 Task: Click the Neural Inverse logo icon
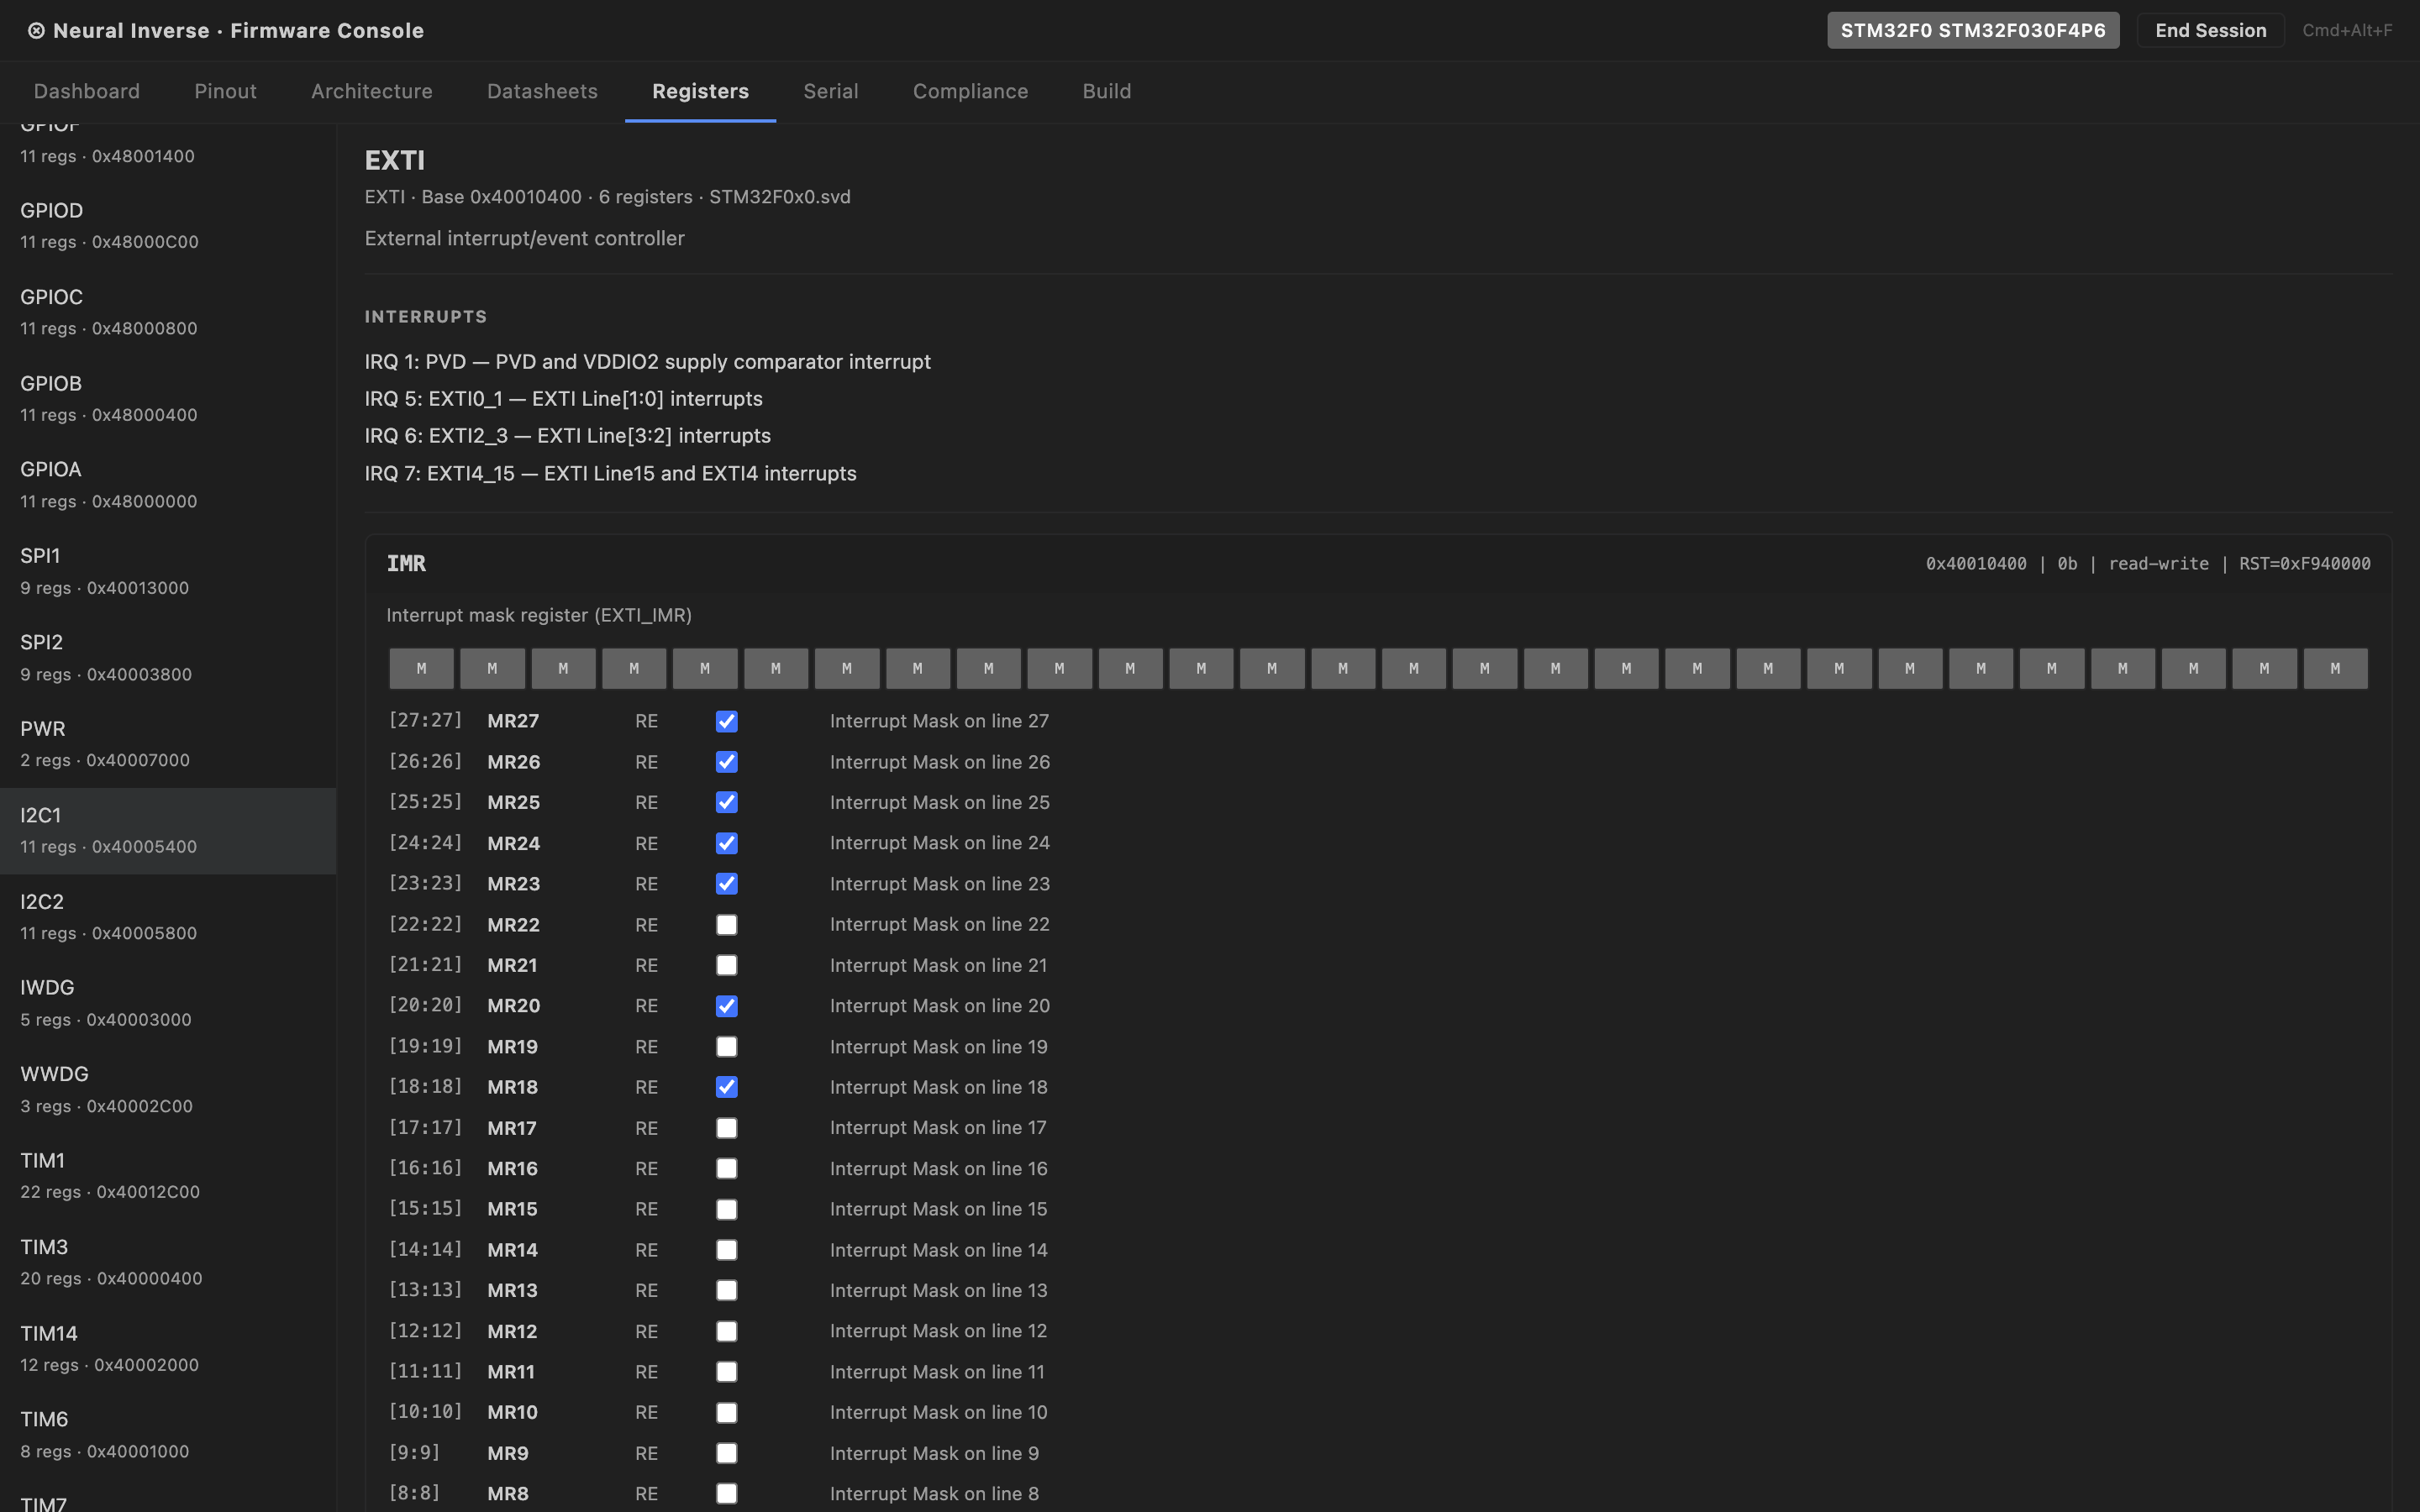[36, 31]
